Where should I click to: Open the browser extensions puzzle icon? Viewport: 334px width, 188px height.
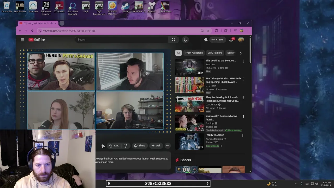217,31
